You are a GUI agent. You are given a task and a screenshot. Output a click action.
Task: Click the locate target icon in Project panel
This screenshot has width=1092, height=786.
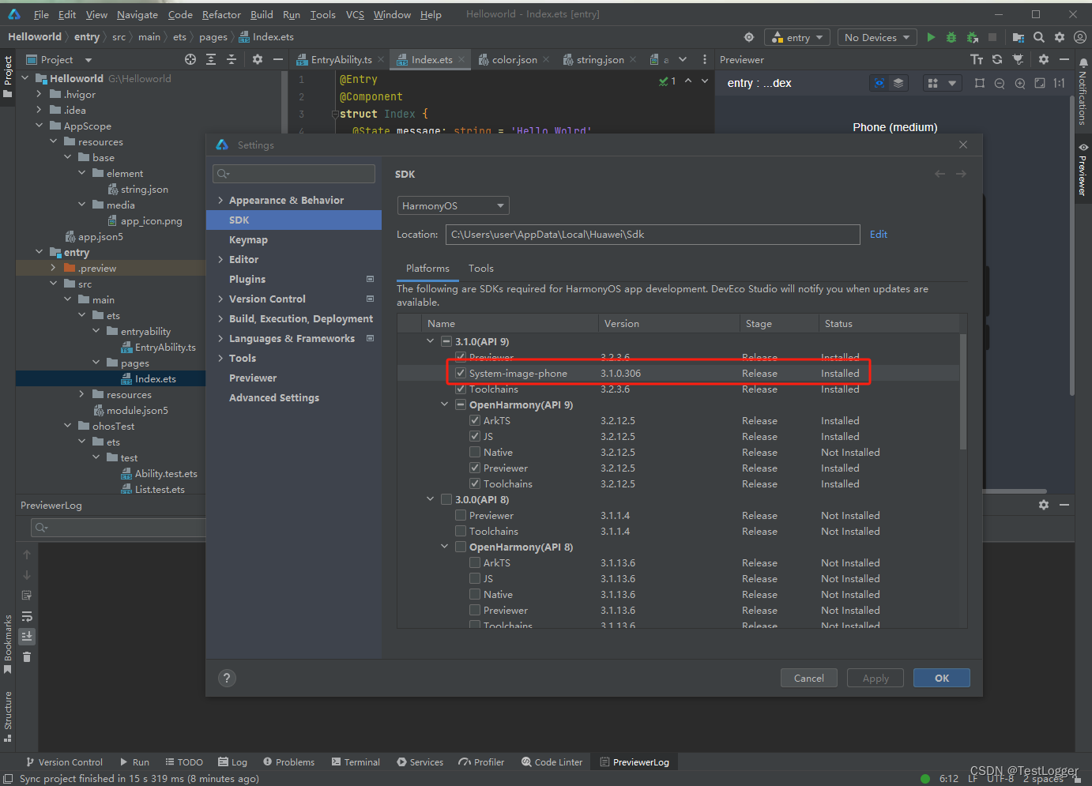[x=190, y=59]
